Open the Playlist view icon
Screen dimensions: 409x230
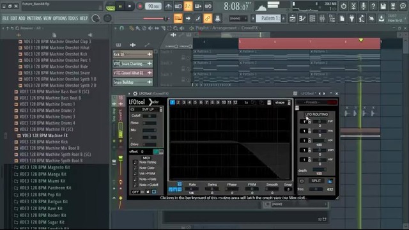click(x=293, y=19)
